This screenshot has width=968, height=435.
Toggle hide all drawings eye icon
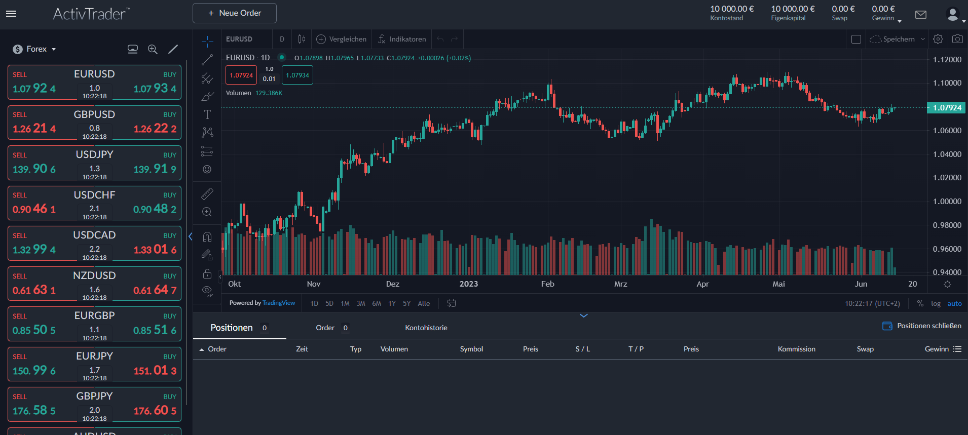tap(207, 291)
